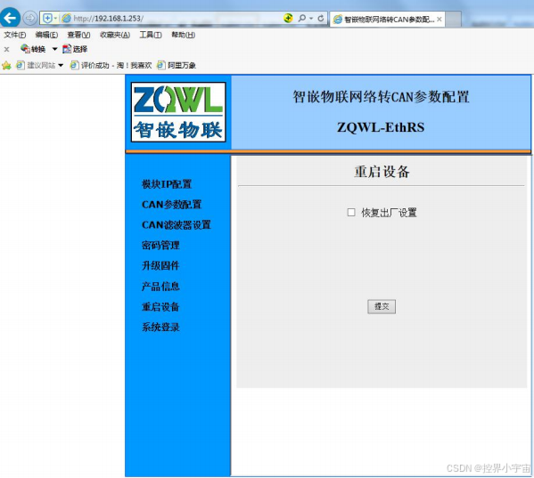
Task: Click the search magnifier in address bar
Action: click(301, 18)
